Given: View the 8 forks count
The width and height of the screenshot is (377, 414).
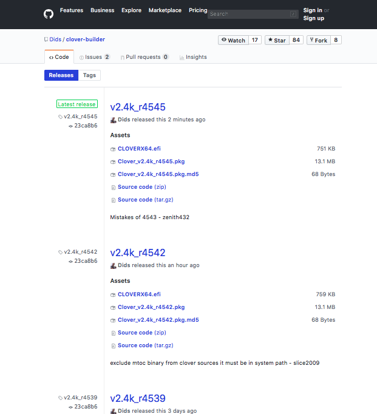Looking at the screenshot, I should pos(336,40).
